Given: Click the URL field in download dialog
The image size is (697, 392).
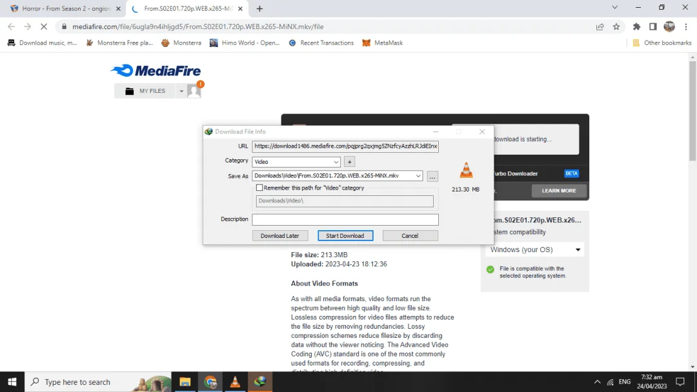Looking at the screenshot, I should click(345, 146).
